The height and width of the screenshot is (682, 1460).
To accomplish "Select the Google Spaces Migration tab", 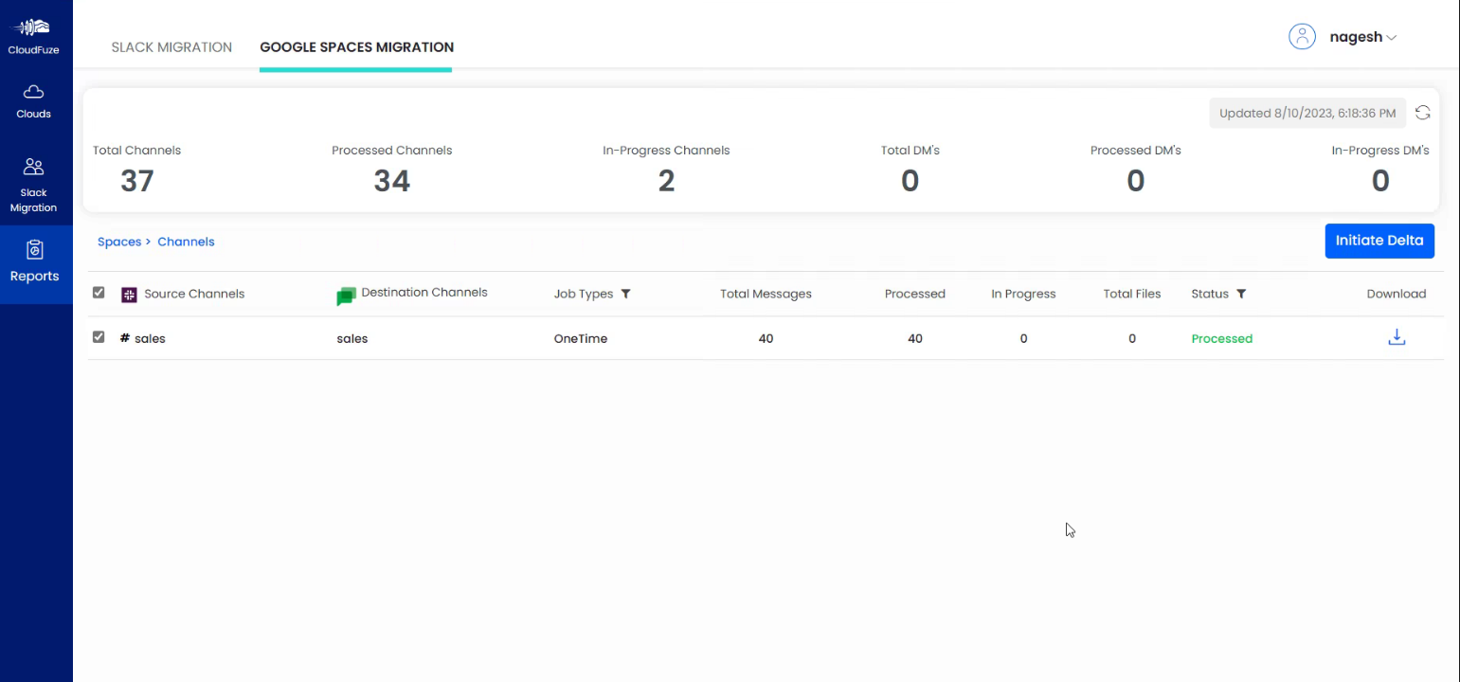I will pos(355,46).
